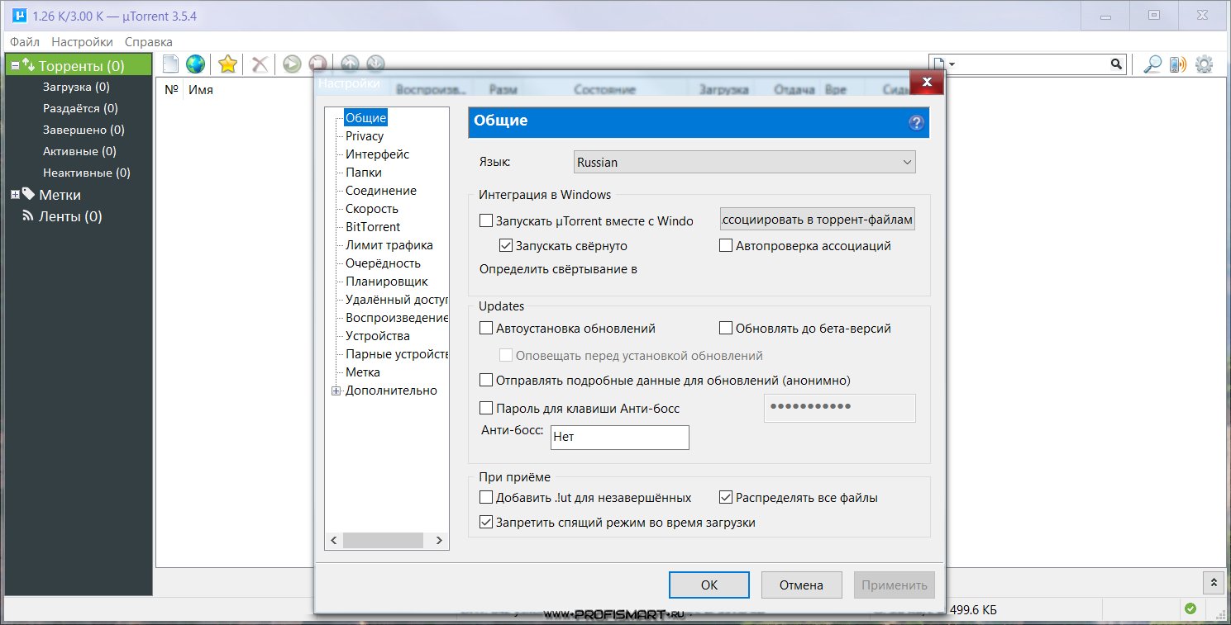Click the Отмена button

802,585
